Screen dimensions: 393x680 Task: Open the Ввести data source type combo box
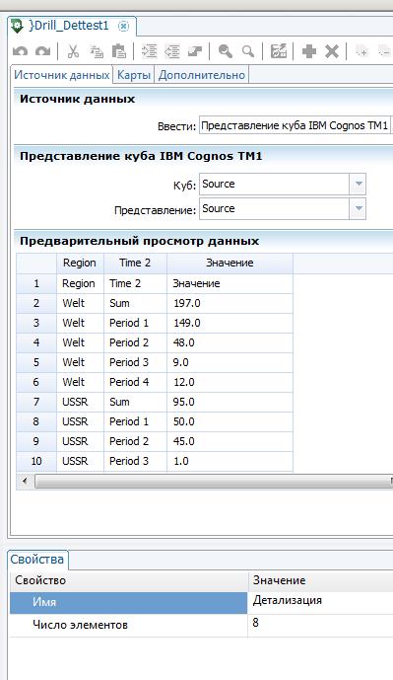[295, 125]
